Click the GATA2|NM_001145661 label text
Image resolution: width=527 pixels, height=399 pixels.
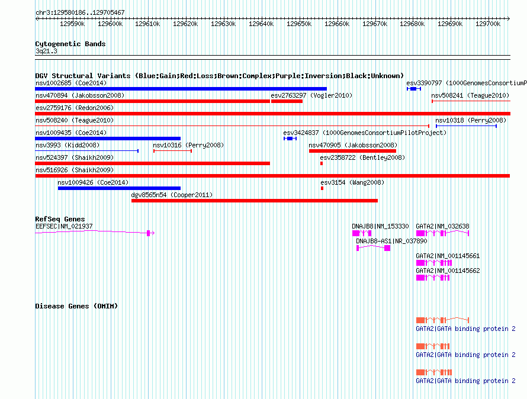pyautogui.click(x=448, y=256)
